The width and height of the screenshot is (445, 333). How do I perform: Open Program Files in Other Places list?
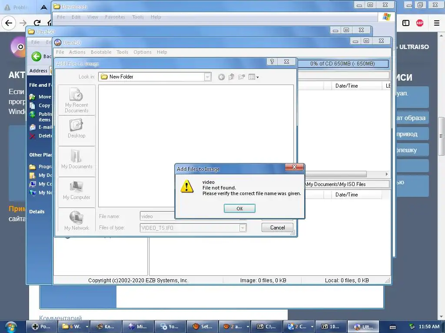click(41, 166)
